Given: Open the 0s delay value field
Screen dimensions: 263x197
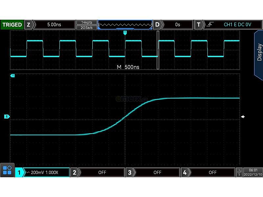Looking at the screenshot, I should coord(178,25).
